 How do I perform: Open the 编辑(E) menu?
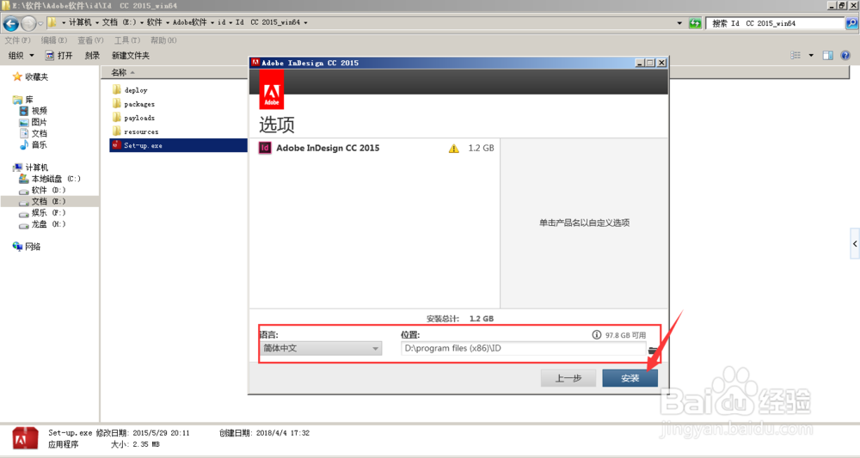53,40
